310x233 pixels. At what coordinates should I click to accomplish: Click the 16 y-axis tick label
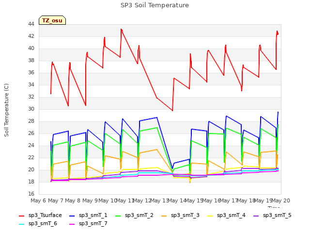(31, 194)
